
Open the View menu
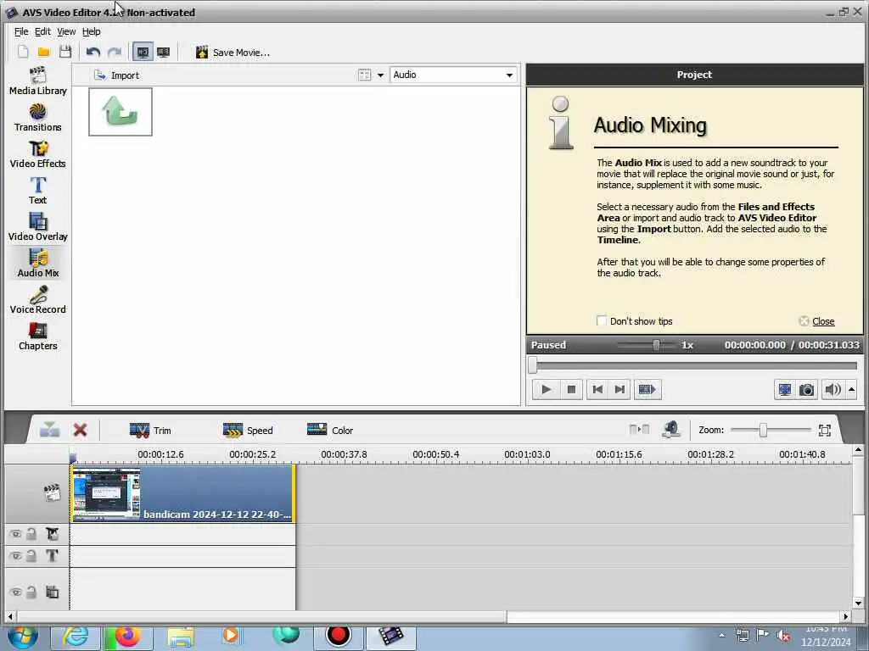pos(66,31)
